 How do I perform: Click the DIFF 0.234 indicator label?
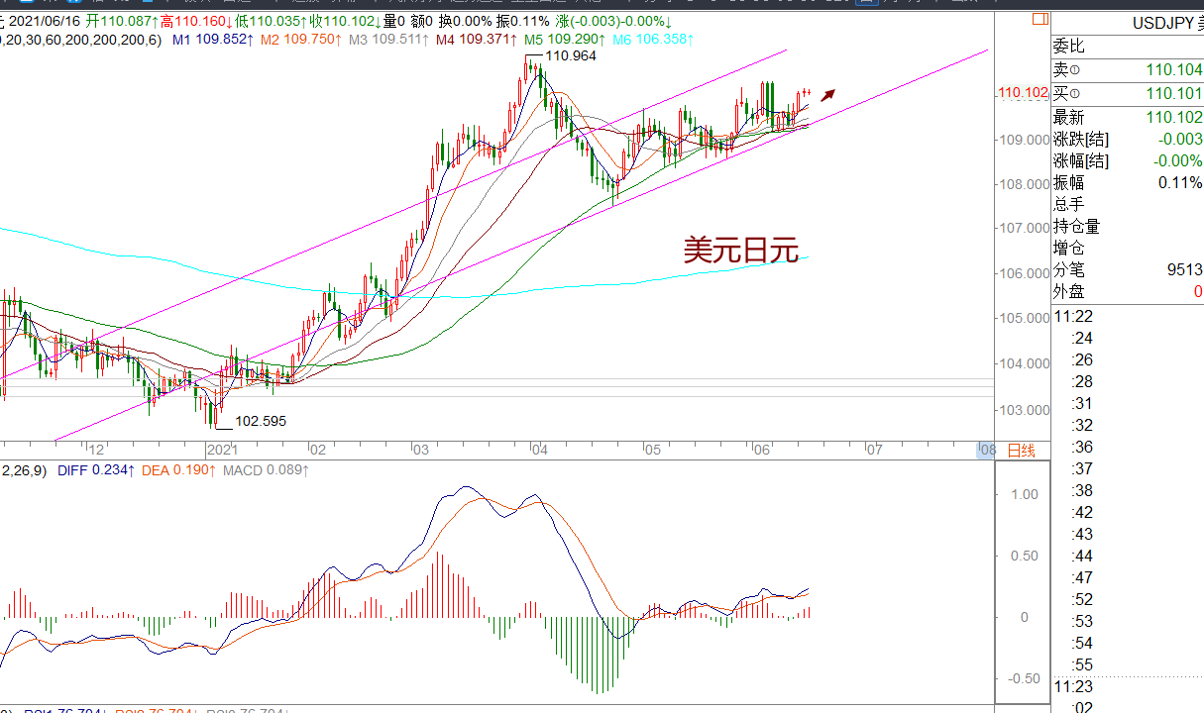pyautogui.click(x=96, y=470)
